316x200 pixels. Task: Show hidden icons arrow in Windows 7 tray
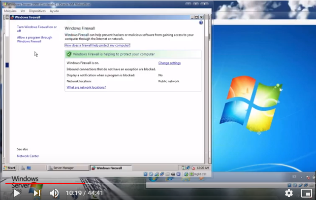pyautogui.click(x=301, y=177)
